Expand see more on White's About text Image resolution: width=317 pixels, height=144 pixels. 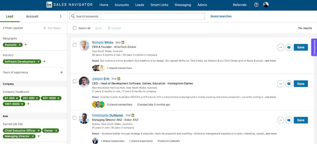pyautogui.click(x=270, y=61)
